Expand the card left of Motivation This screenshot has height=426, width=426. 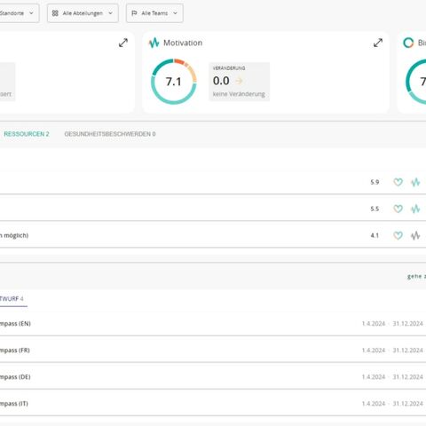[123, 43]
